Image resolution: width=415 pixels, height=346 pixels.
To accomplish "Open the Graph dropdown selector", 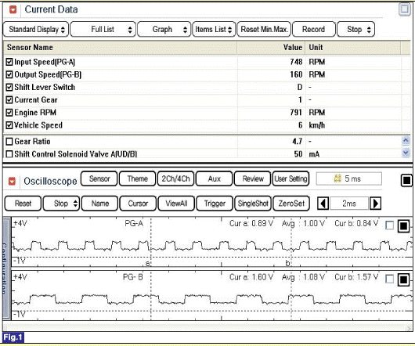I will coord(164,29).
